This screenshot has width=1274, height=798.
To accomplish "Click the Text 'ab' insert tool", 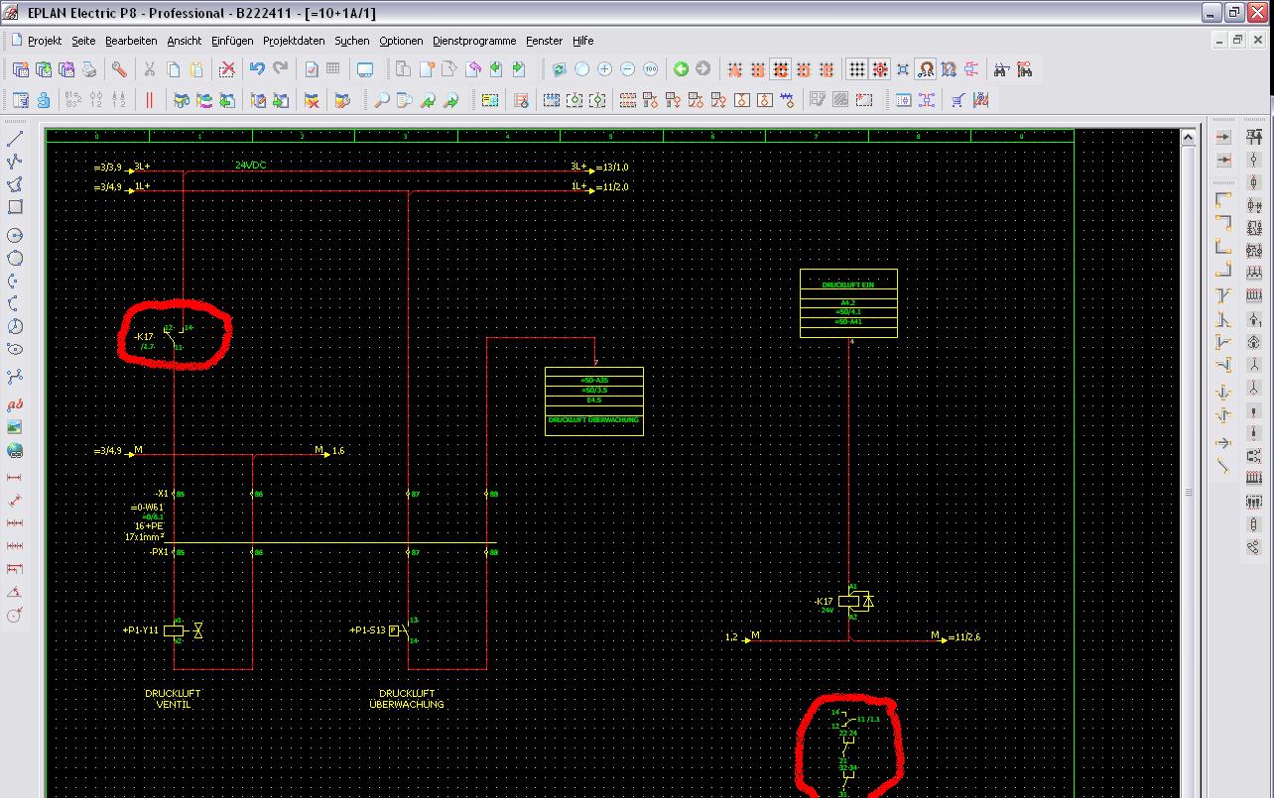I will tap(15, 404).
